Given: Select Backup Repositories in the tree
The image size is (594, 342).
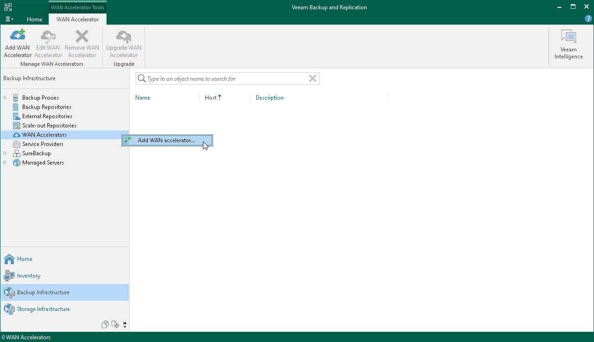Looking at the screenshot, I should click(47, 107).
